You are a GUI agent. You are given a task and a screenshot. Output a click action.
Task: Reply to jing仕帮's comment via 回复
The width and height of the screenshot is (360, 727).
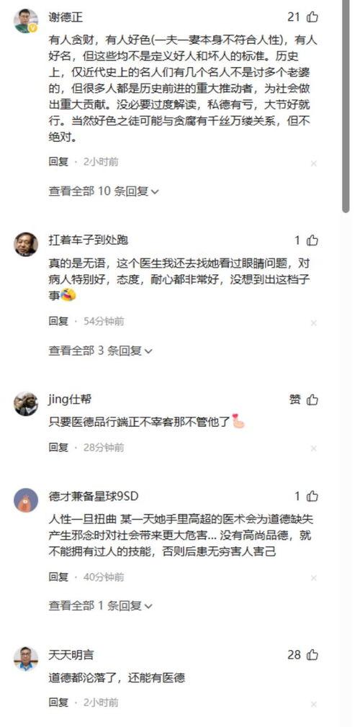pyautogui.click(x=58, y=448)
